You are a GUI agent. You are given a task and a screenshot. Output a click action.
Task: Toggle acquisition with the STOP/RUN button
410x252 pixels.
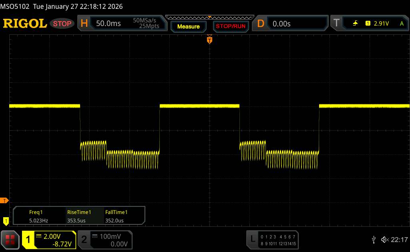point(230,26)
